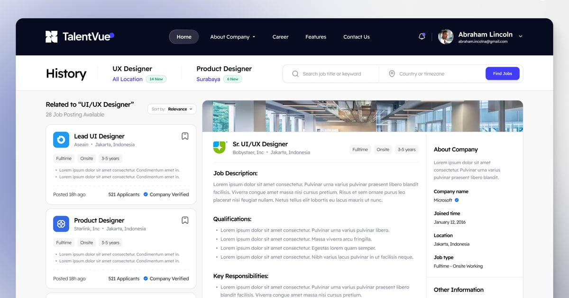Click the Surabaya link

pos(208,79)
